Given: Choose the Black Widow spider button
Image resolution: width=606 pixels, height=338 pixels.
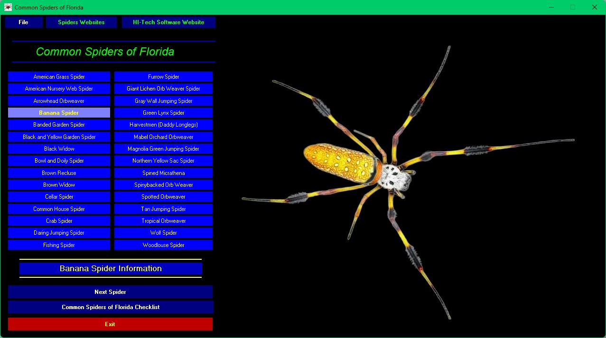Looking at the screenshot, I should (x=59, y=149).
